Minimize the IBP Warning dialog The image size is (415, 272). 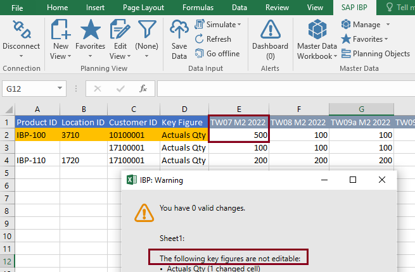click(324, 180)
